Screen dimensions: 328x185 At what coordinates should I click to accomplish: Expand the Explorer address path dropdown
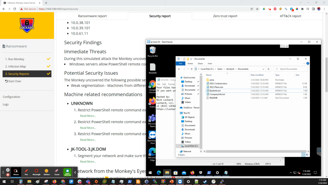point(263,69)
